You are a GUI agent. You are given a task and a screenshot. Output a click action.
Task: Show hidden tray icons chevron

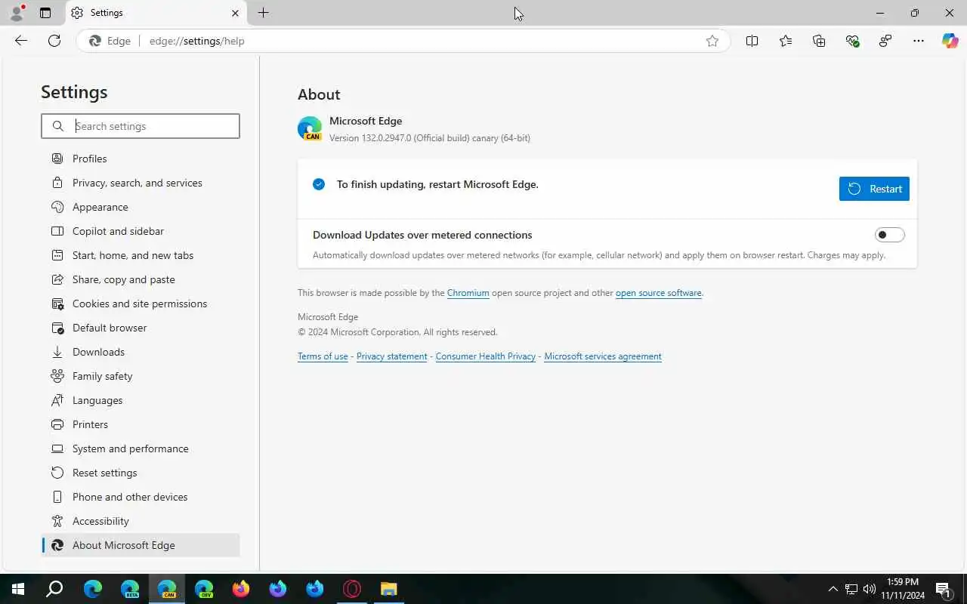[833, 589]
